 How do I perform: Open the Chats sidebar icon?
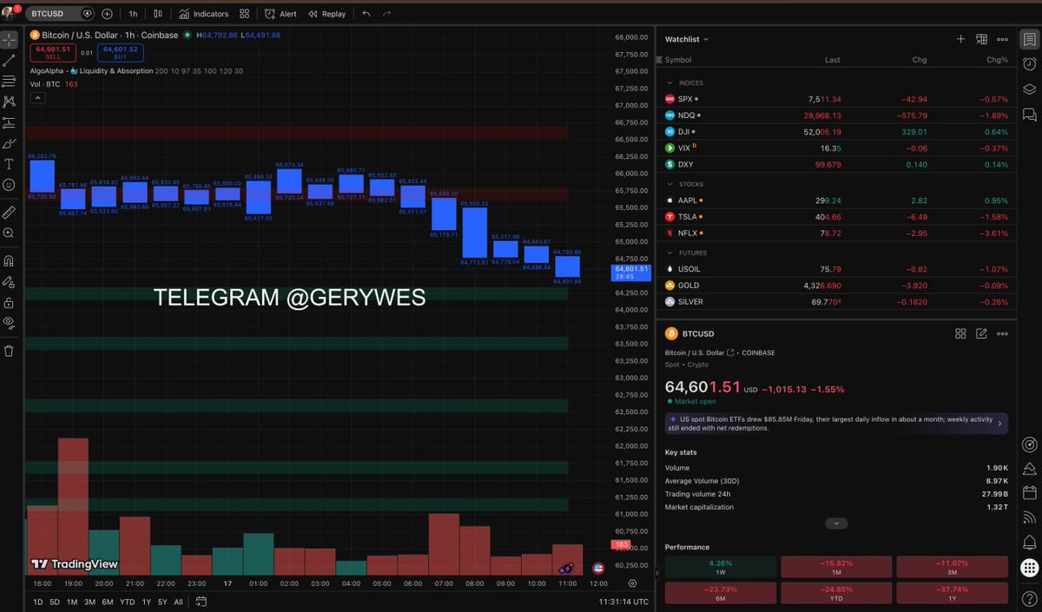click(1029, 114)
